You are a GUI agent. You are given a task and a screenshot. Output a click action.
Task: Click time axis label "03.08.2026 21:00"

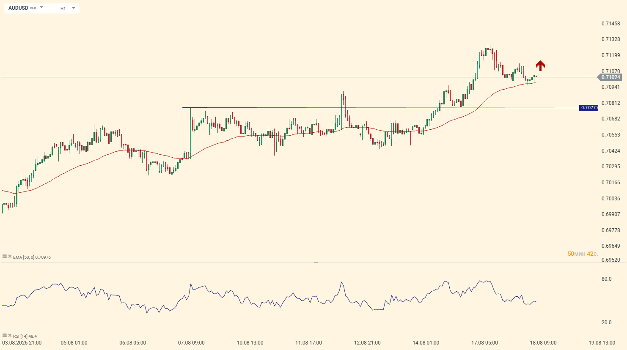click(x=22, y=343)
